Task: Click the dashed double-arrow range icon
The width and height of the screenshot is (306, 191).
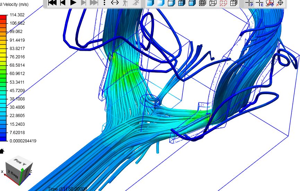Action: 115,2
